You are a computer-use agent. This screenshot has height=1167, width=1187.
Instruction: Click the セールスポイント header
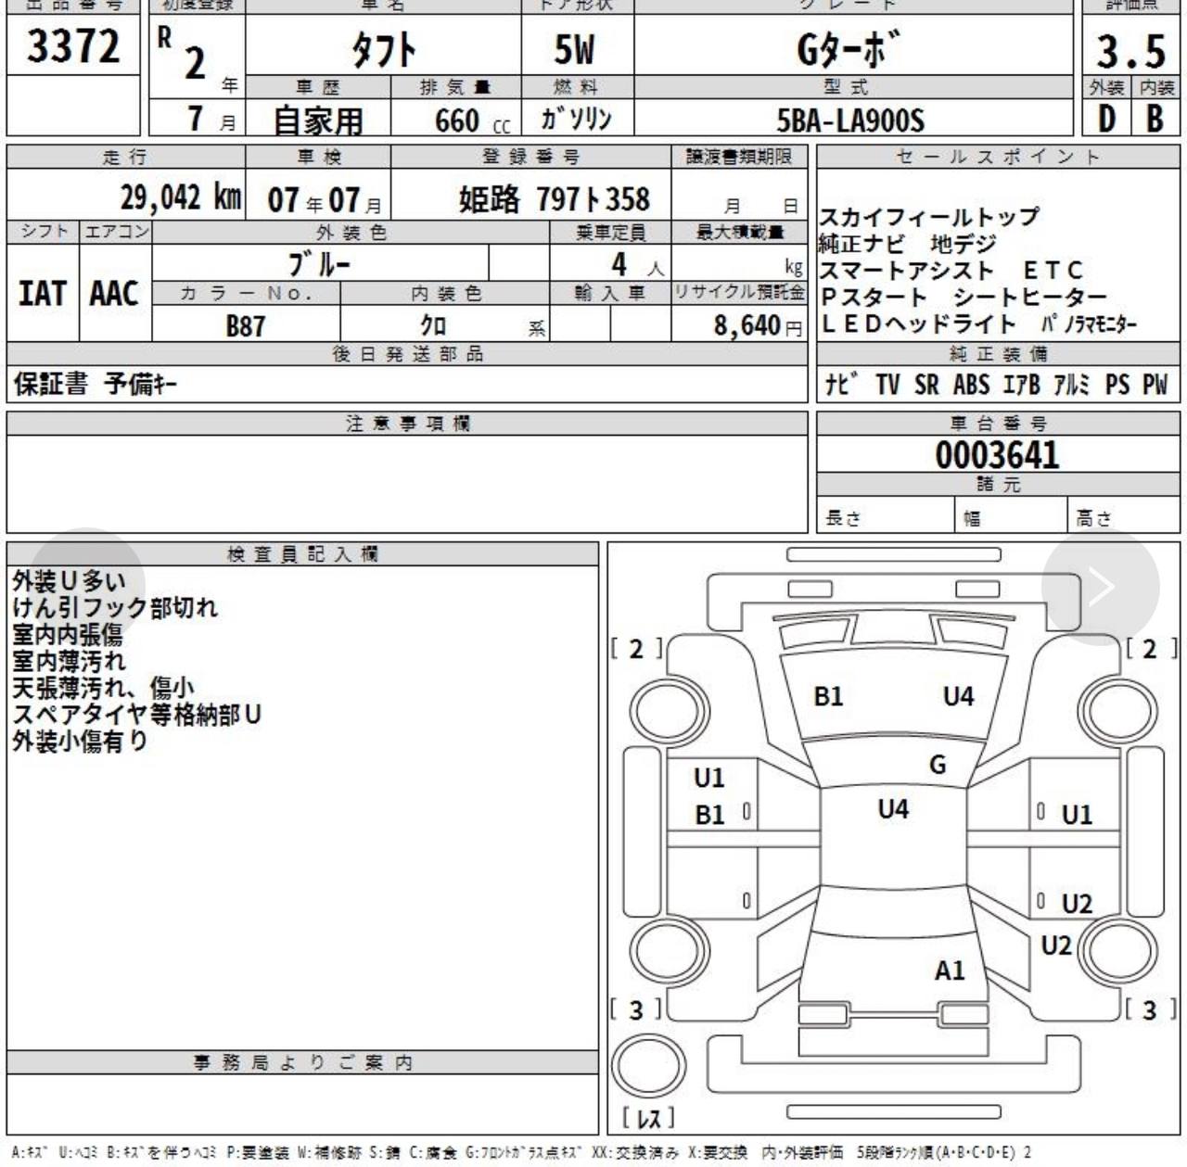998,156
